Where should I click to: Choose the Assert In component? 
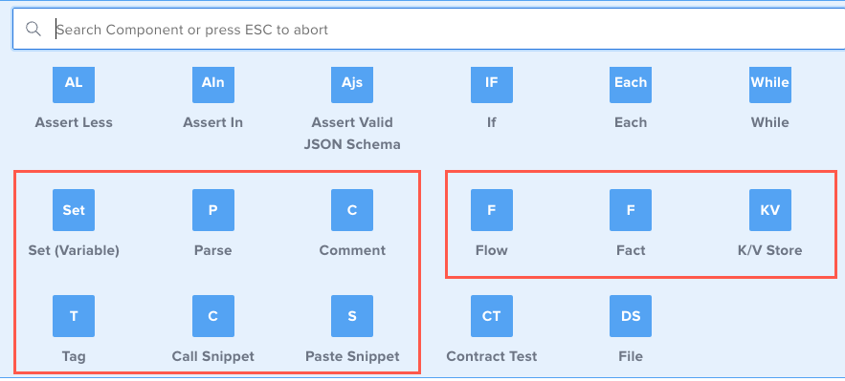tap(212, 84)
